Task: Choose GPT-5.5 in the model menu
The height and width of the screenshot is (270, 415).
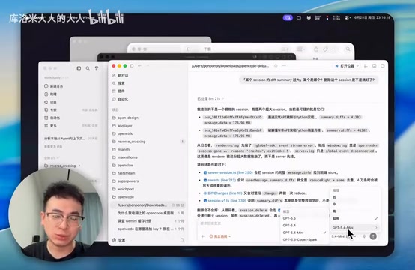Action: click(x=304, y=218)
